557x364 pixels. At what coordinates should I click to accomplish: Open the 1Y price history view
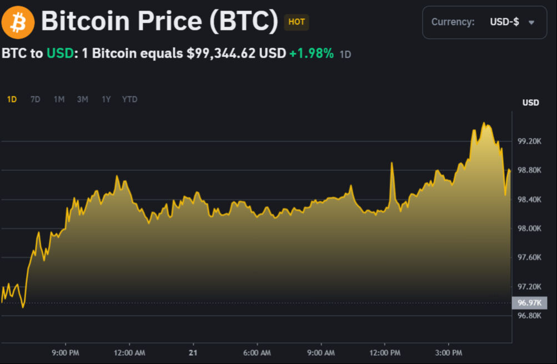106,99
